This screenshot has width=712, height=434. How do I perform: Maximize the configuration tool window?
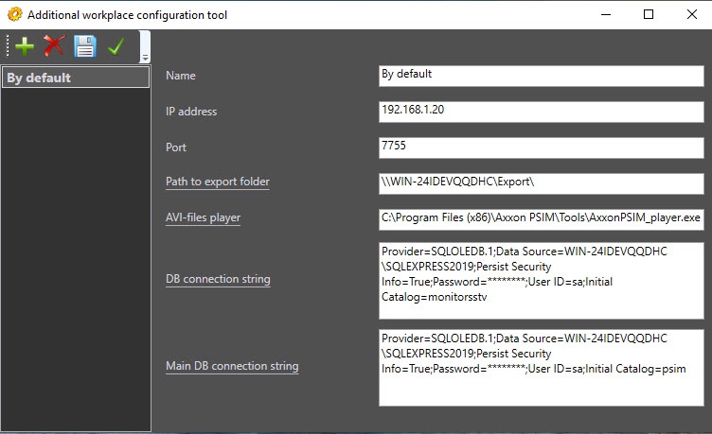tap(649, 14)
